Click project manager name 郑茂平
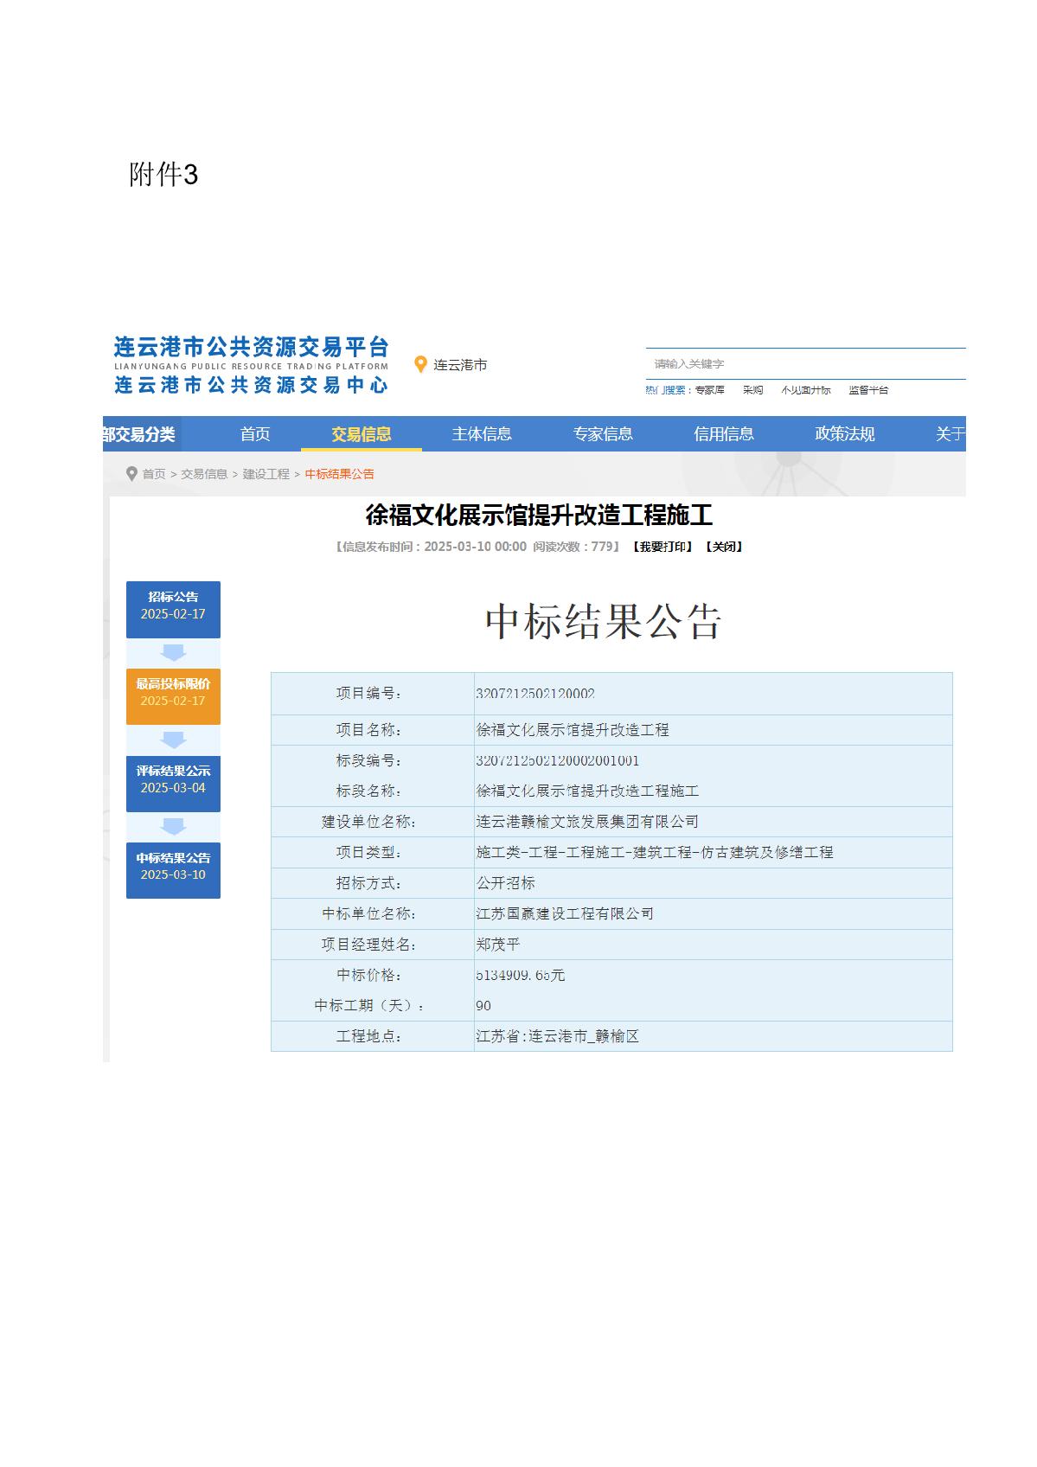Viewport: 1037px width, 1467px height. pyautogui.click(x=498, y=945)
